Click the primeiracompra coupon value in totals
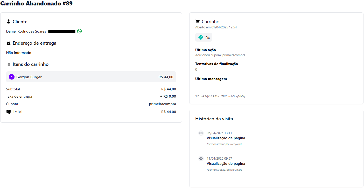Image resolution: width=364 pixels, height=188 pixels. pos(162,104)
